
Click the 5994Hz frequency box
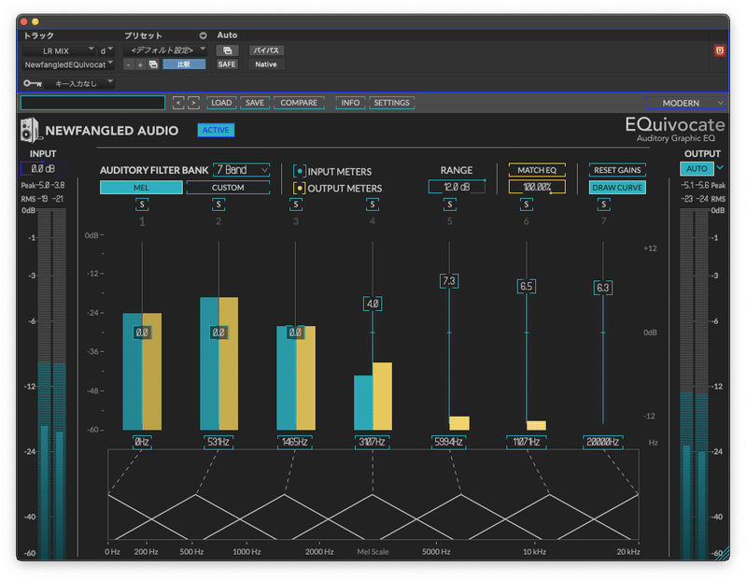[449, 442]
